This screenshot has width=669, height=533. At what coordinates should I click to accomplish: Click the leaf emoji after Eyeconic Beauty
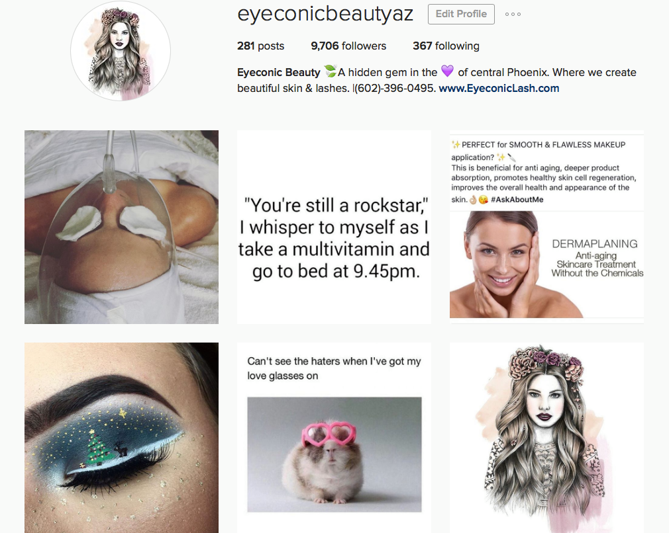click(x=330, y=71)
